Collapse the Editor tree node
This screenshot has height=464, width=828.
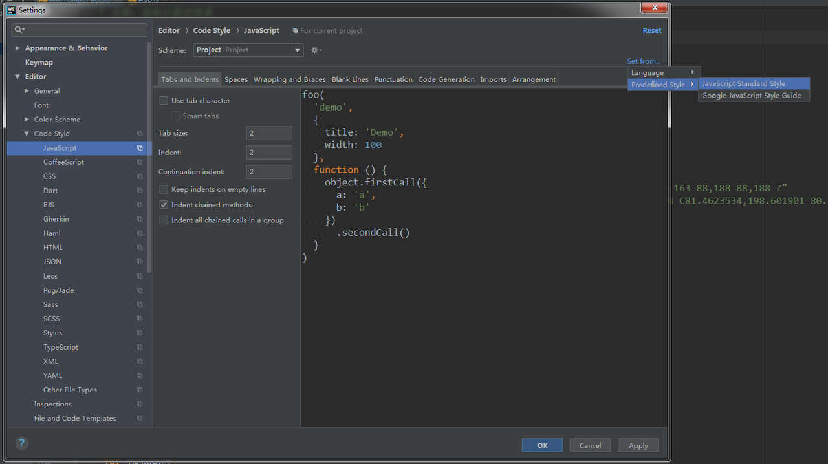(x=17, y=77)
